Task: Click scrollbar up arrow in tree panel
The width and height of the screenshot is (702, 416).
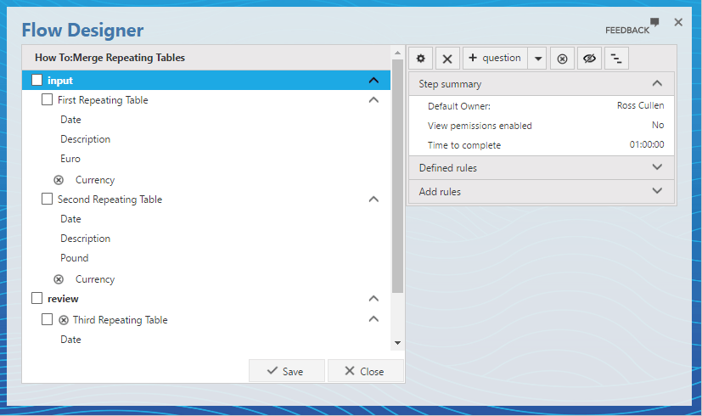Action: tap(397, 53)
